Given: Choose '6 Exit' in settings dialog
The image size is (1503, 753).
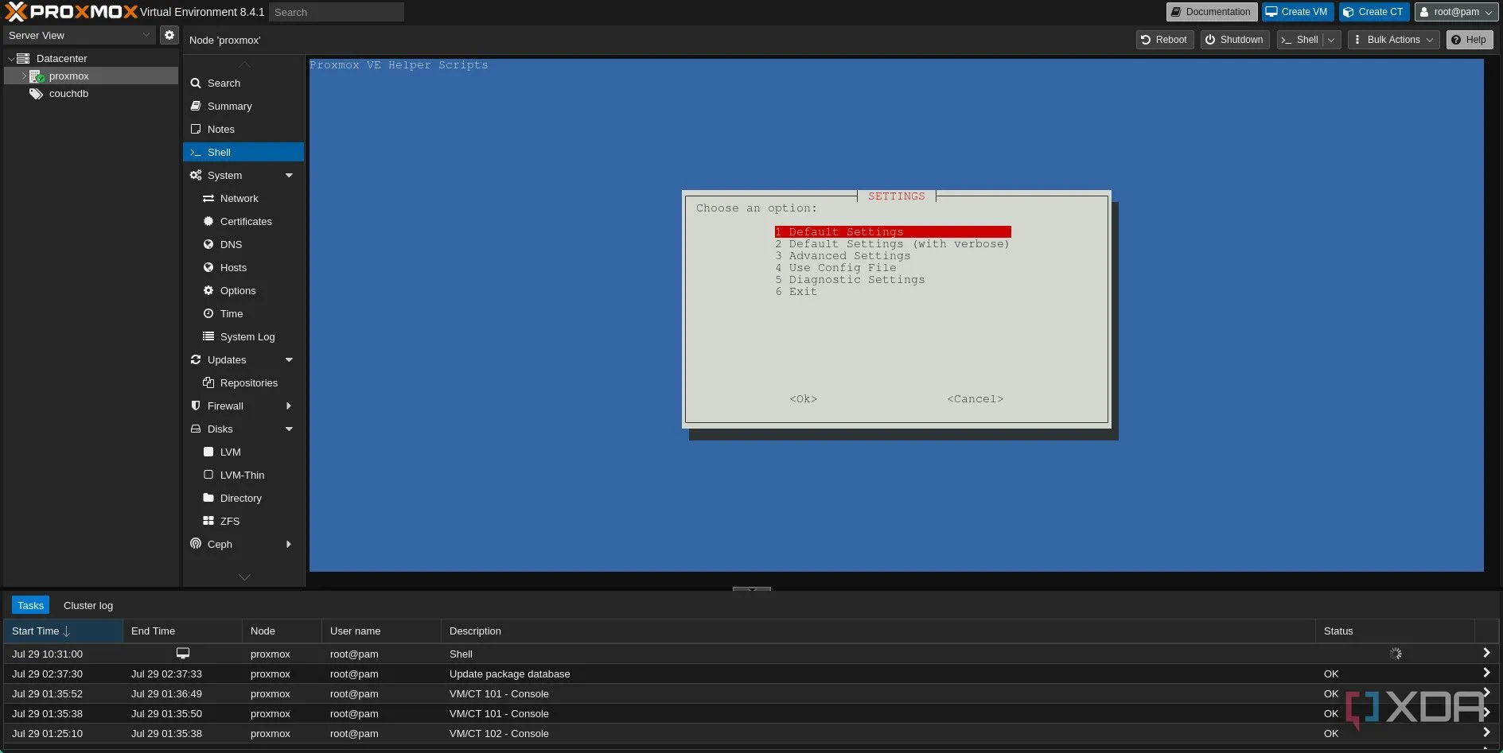Looking at the screenshot, I should [796, 292].
